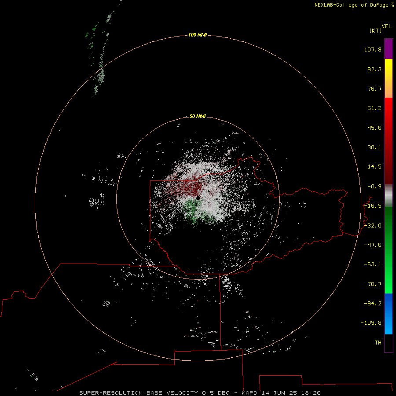
Task: Click the [KT] units label
Action: (x=375, y=30)
